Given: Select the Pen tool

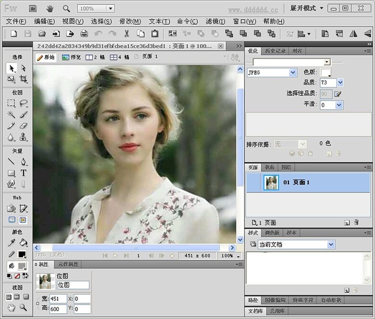Looking at the screenshot, I should [x=24, y=161].
